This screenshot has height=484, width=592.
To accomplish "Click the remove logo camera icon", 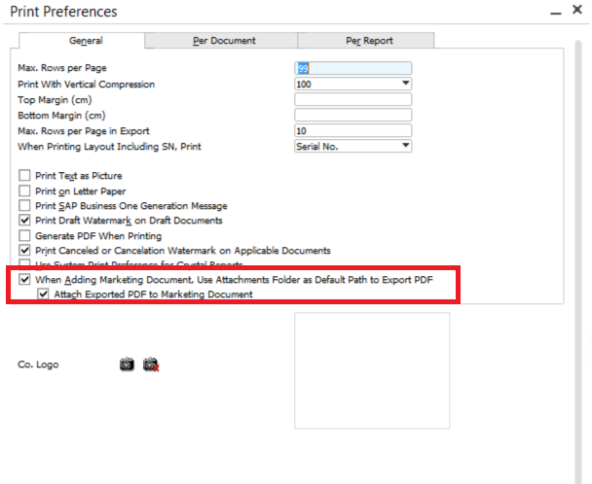I will pyautogui.click(x=150, y=364).
